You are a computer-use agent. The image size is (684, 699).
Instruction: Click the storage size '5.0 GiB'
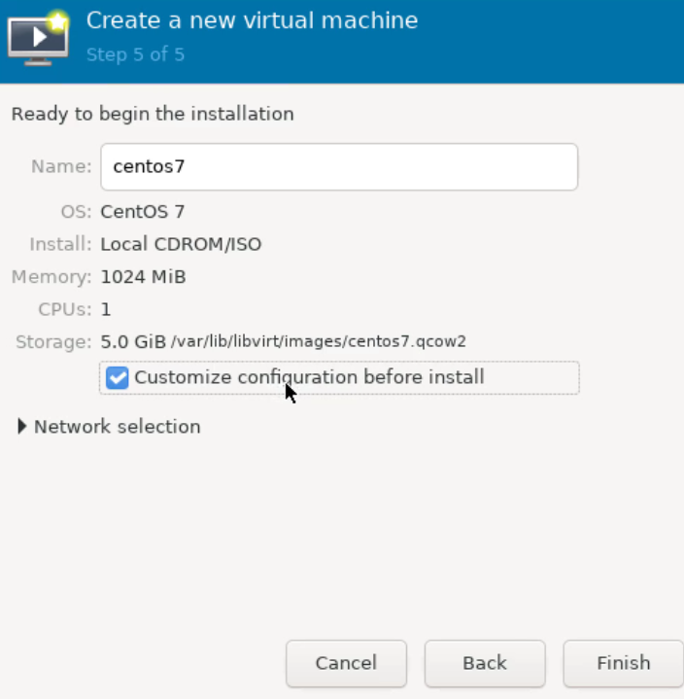coord(133,342)
